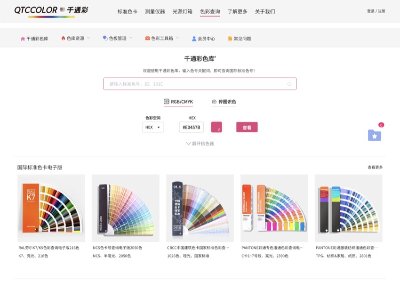Click the 国际标准色卡电子版 heading
The height and width of the screenshot is (281, 400).
tap(40, 167)
